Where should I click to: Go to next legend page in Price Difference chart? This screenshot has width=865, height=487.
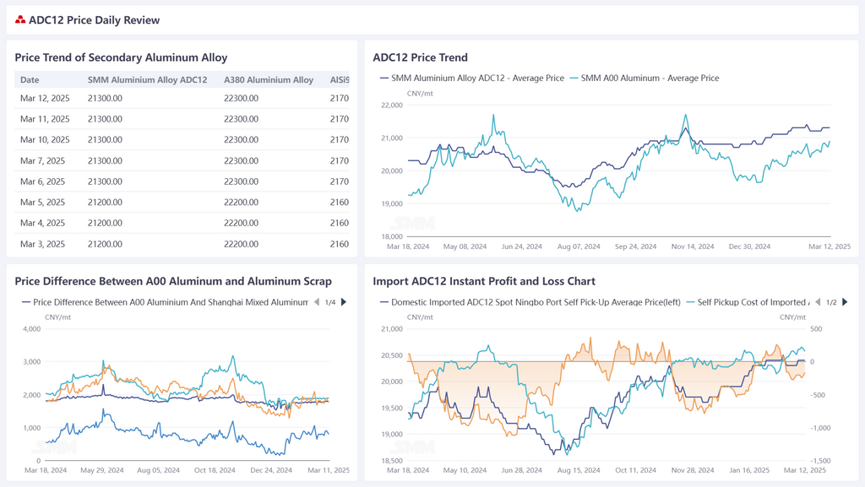344,302
